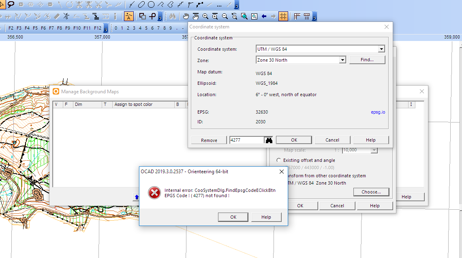Click the EPSG code input field

pos(246,140)
